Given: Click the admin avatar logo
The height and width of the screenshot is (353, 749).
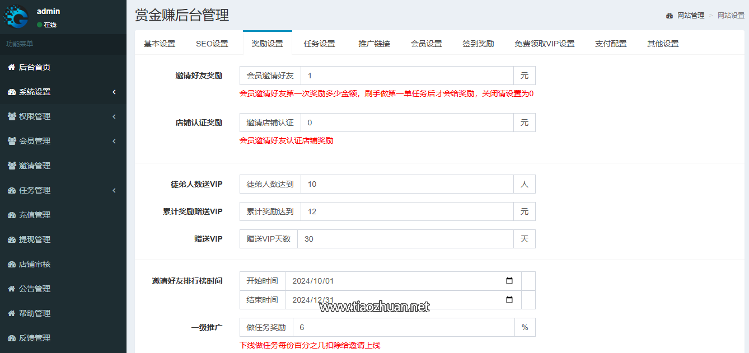Looking at the screenshot, I should point(16,17).
